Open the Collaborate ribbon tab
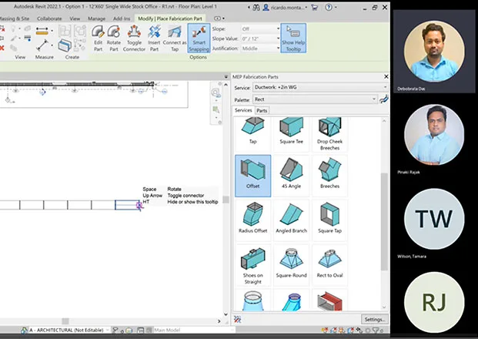478x339 pixels. (x=49, y=18)
